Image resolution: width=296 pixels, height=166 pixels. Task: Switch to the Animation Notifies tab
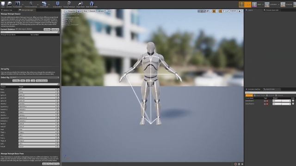click(254, 89)
